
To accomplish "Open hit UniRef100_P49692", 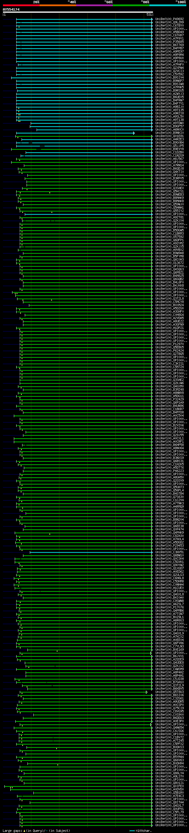I will tap(170, 19).
